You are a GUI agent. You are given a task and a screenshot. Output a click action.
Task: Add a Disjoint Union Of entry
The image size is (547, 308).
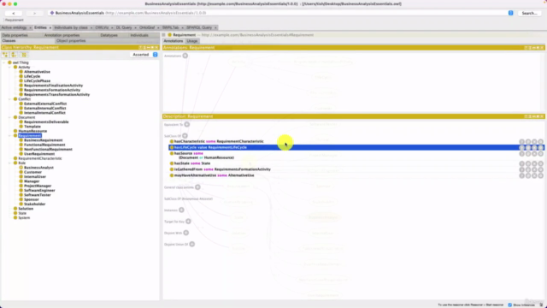click(191, 244)
